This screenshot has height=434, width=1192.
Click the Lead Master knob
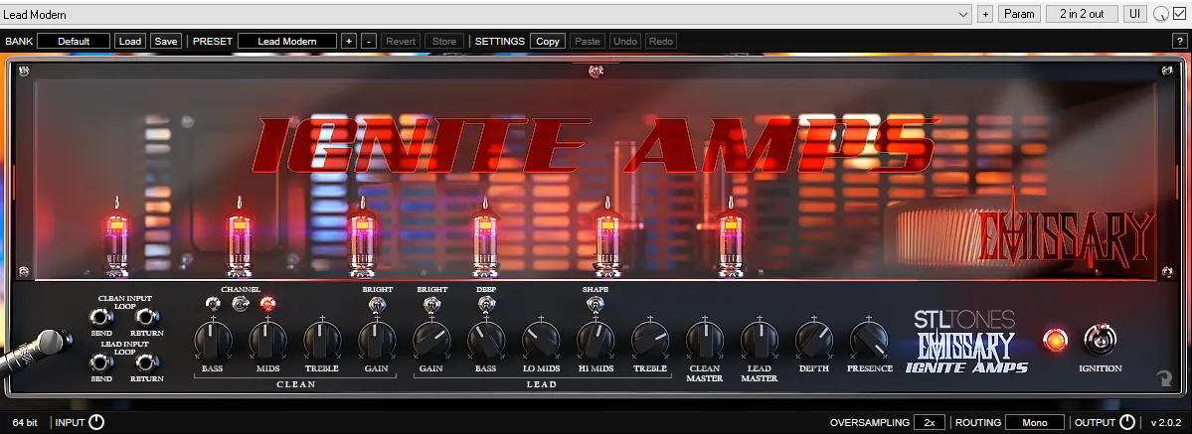click(x=760, y=340)
